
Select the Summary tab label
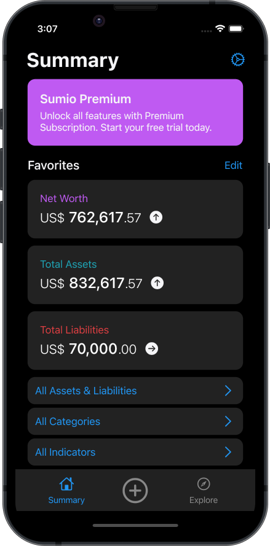click(x=66, y=500)
